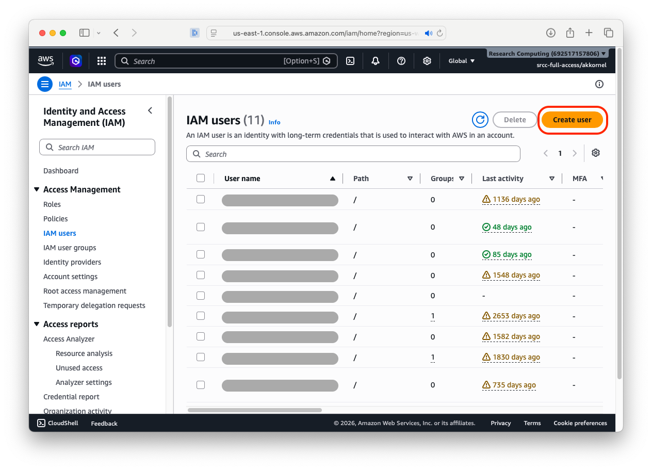Go to next page of users
652x470 pixels.
click(x=575, y=153)
